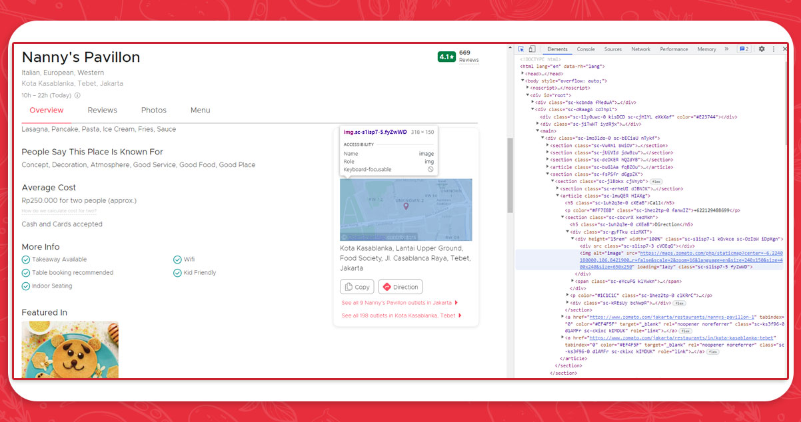Expand the head element node

(523, 73)
